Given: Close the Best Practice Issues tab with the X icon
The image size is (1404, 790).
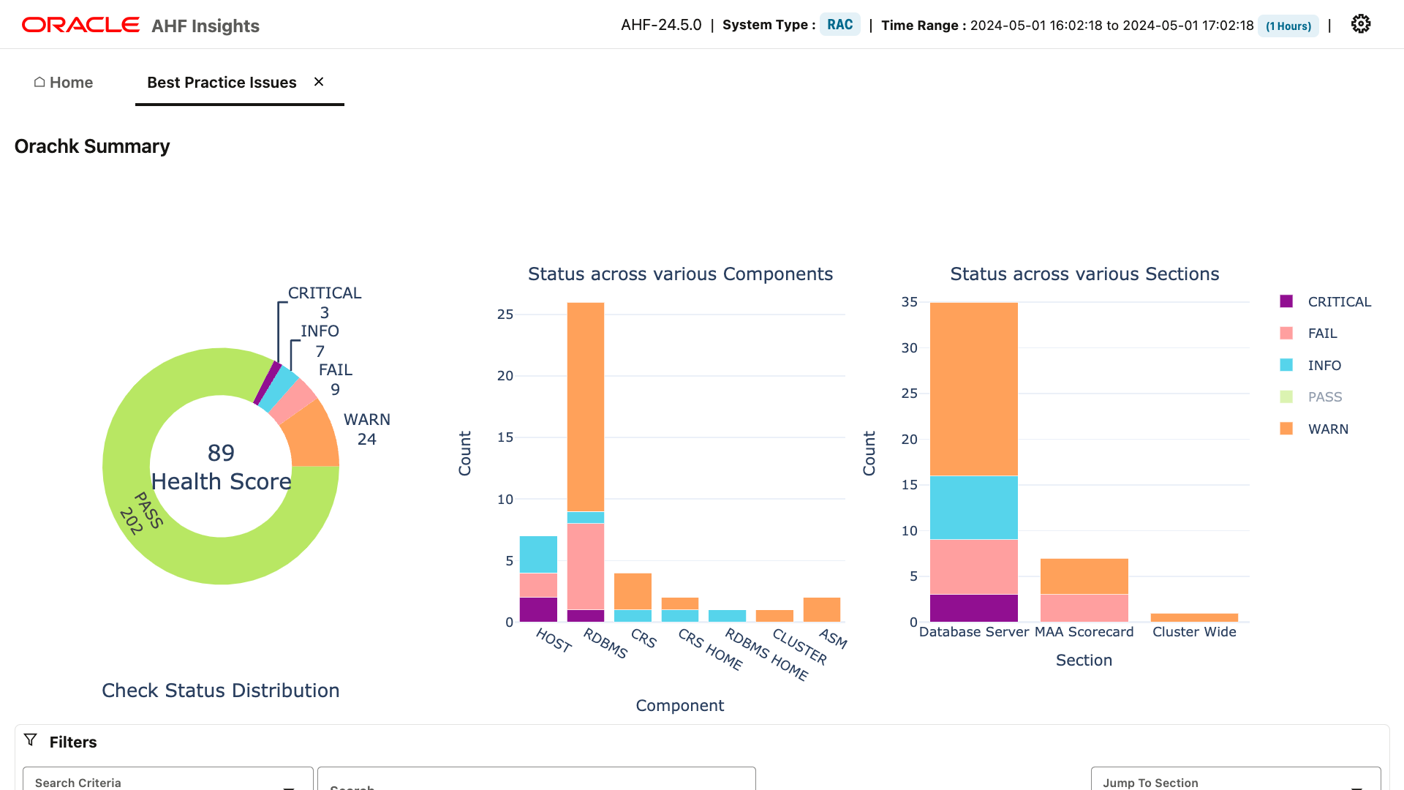Looking at the screenshot, I should [x=318, y=82].
